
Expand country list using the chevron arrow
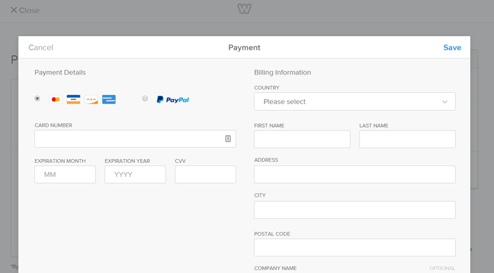[444, 102]
